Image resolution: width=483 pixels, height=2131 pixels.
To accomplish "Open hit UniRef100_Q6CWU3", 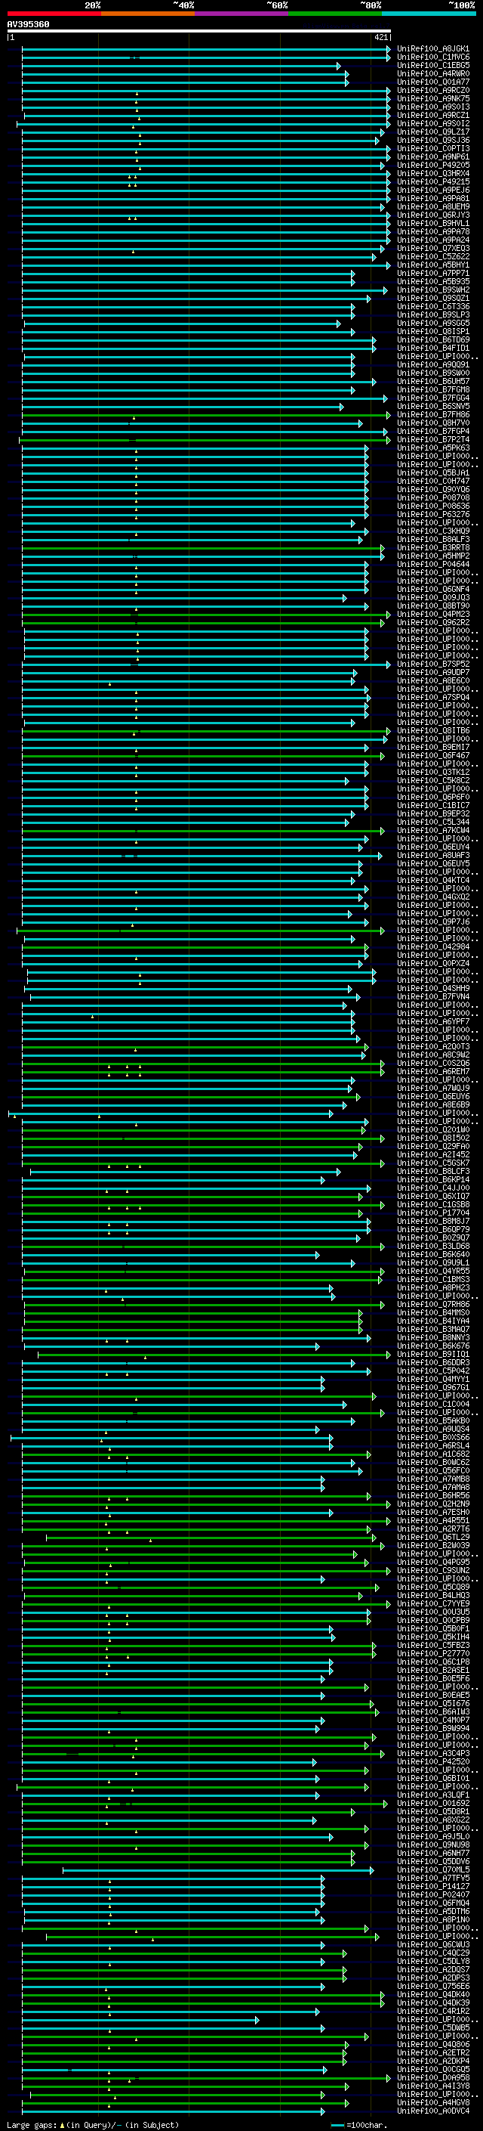I will coord(433,1945).
